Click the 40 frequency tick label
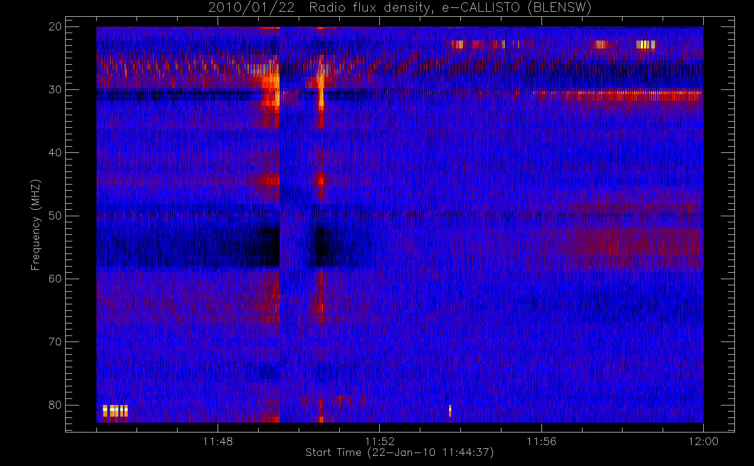Image resolution: width=754 pixels, height=466 pixels. click(55, 153)
